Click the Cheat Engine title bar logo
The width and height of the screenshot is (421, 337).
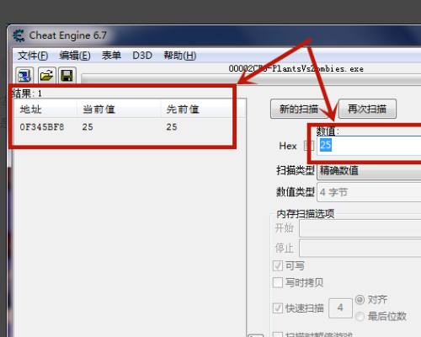(x=19, y=35)
